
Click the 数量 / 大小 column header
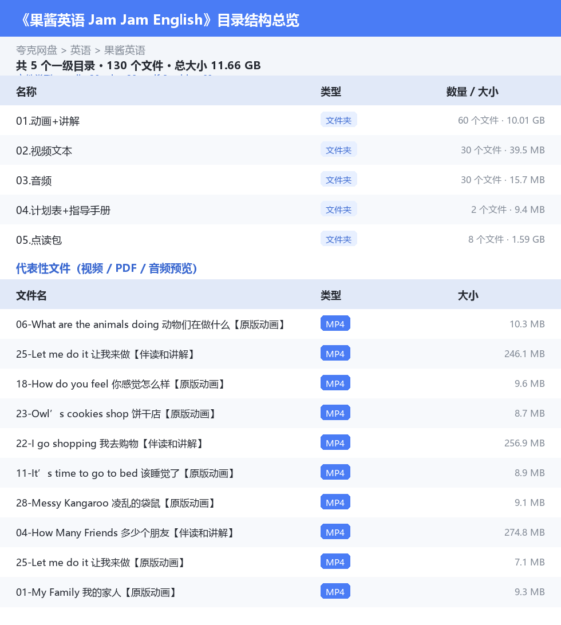click(x=472, y=92)
